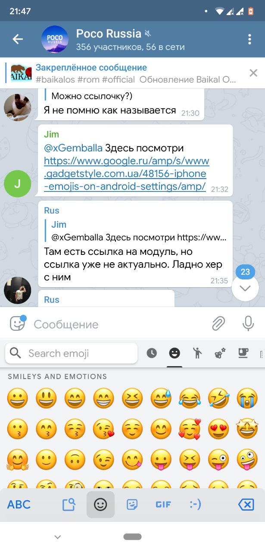
Task: Tap the back arrow in chat header
Action: (17, 39)
